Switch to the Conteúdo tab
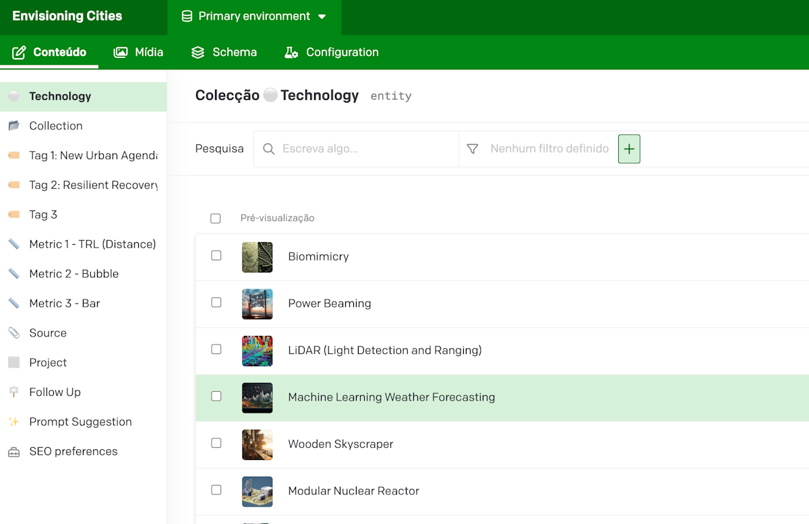Screen dimensions: 809x524 (49, 52)
